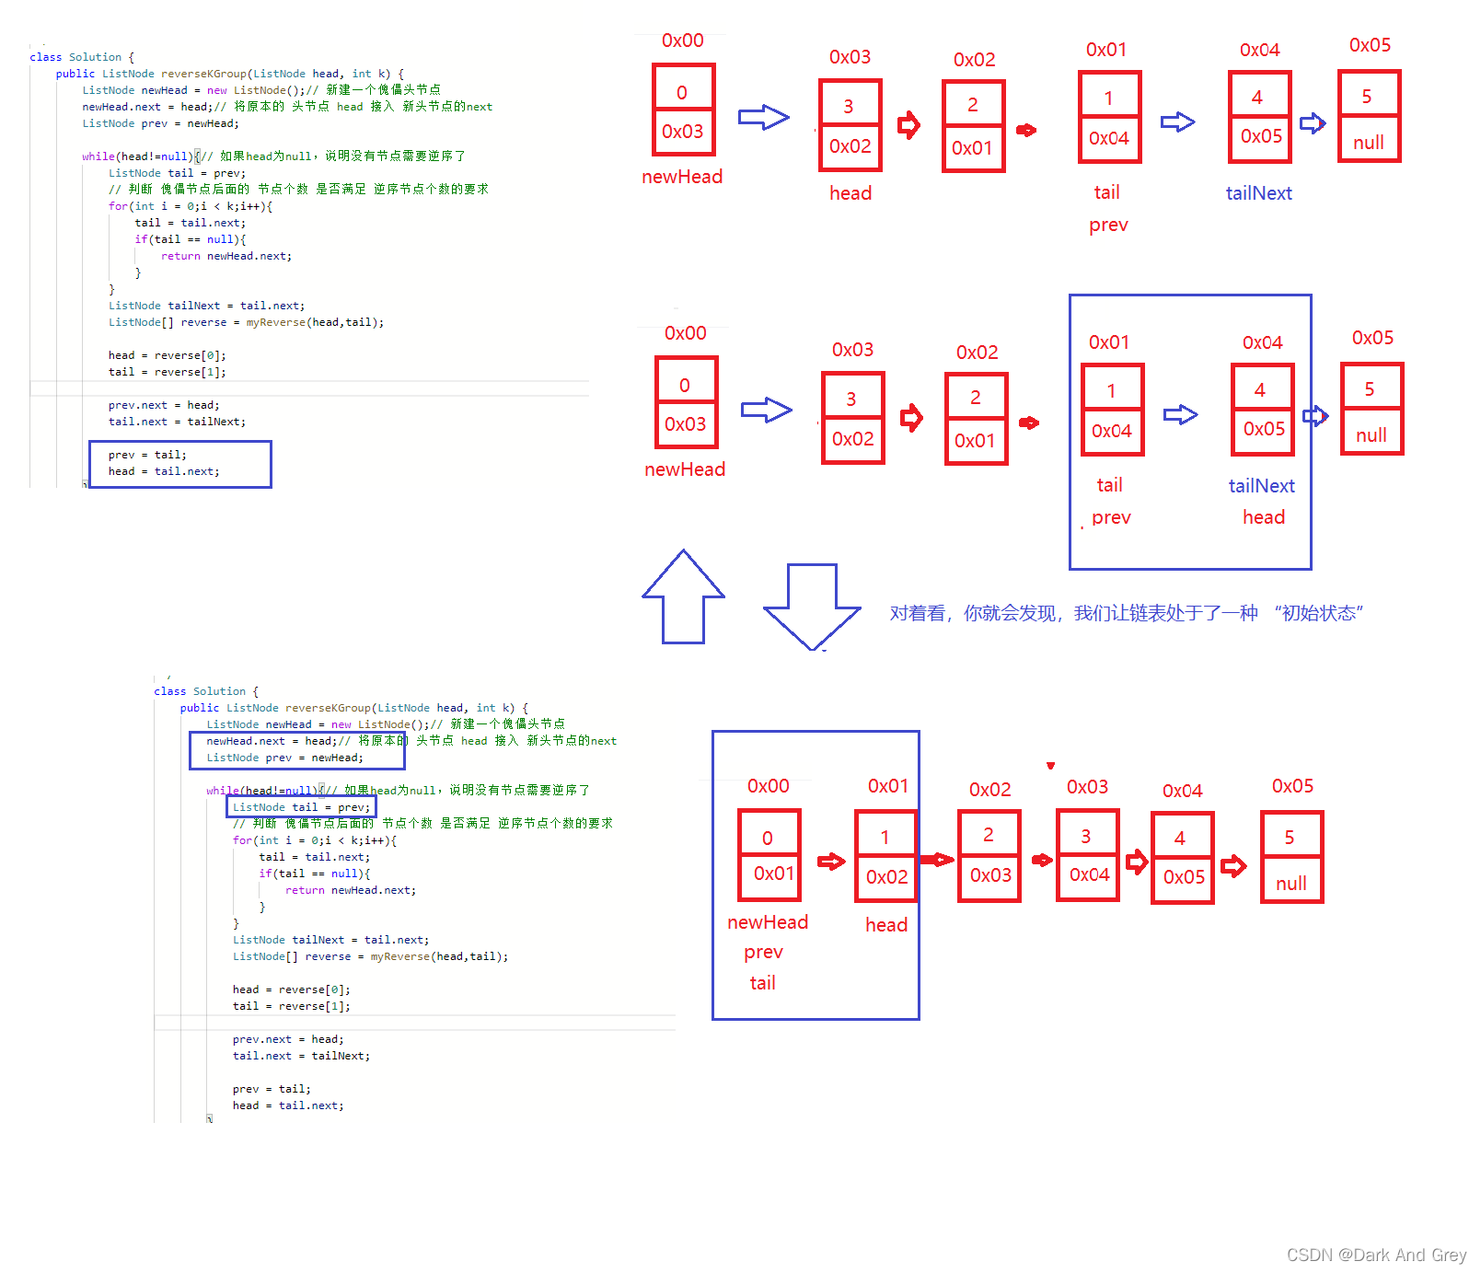The height and width of the screenshot is (1273, 1481).
Task: Click the large blue upward arrow
Action: (x=683, y=596)
